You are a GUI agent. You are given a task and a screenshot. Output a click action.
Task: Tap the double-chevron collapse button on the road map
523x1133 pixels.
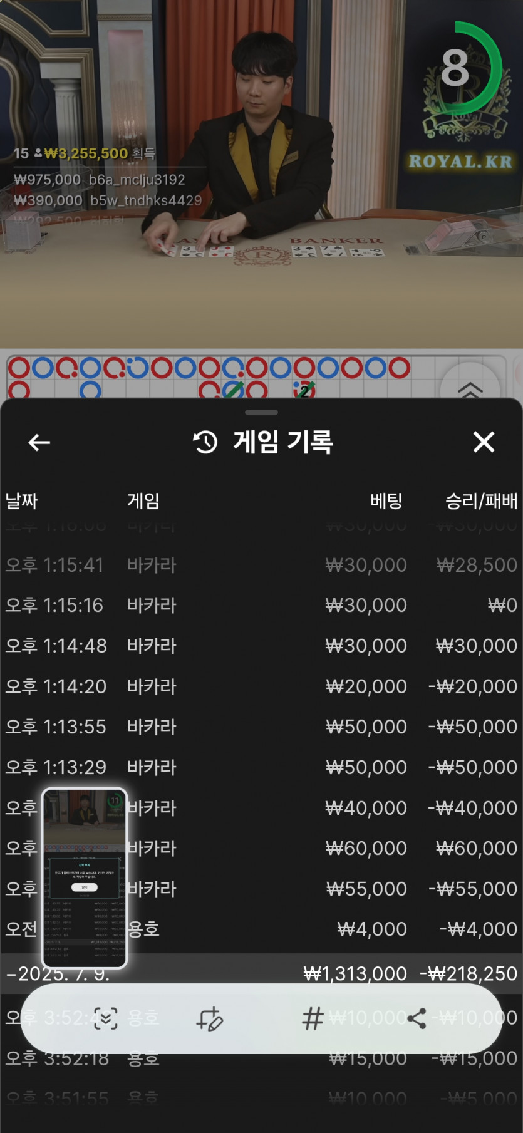[470, 389]
